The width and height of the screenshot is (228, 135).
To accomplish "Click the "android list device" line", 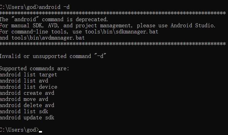I will tap(28, 87).
